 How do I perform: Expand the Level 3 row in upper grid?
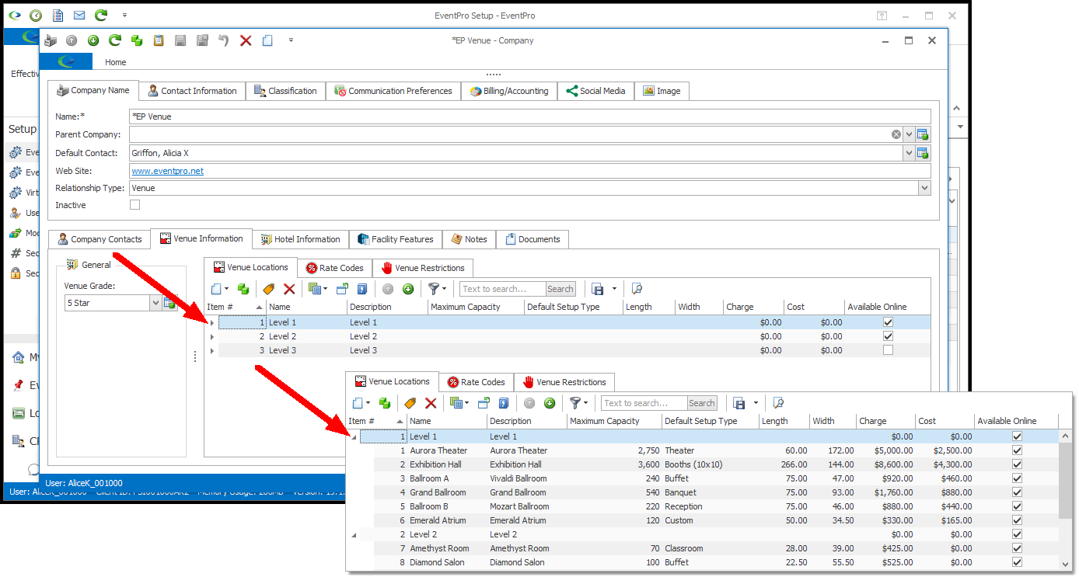212,350
